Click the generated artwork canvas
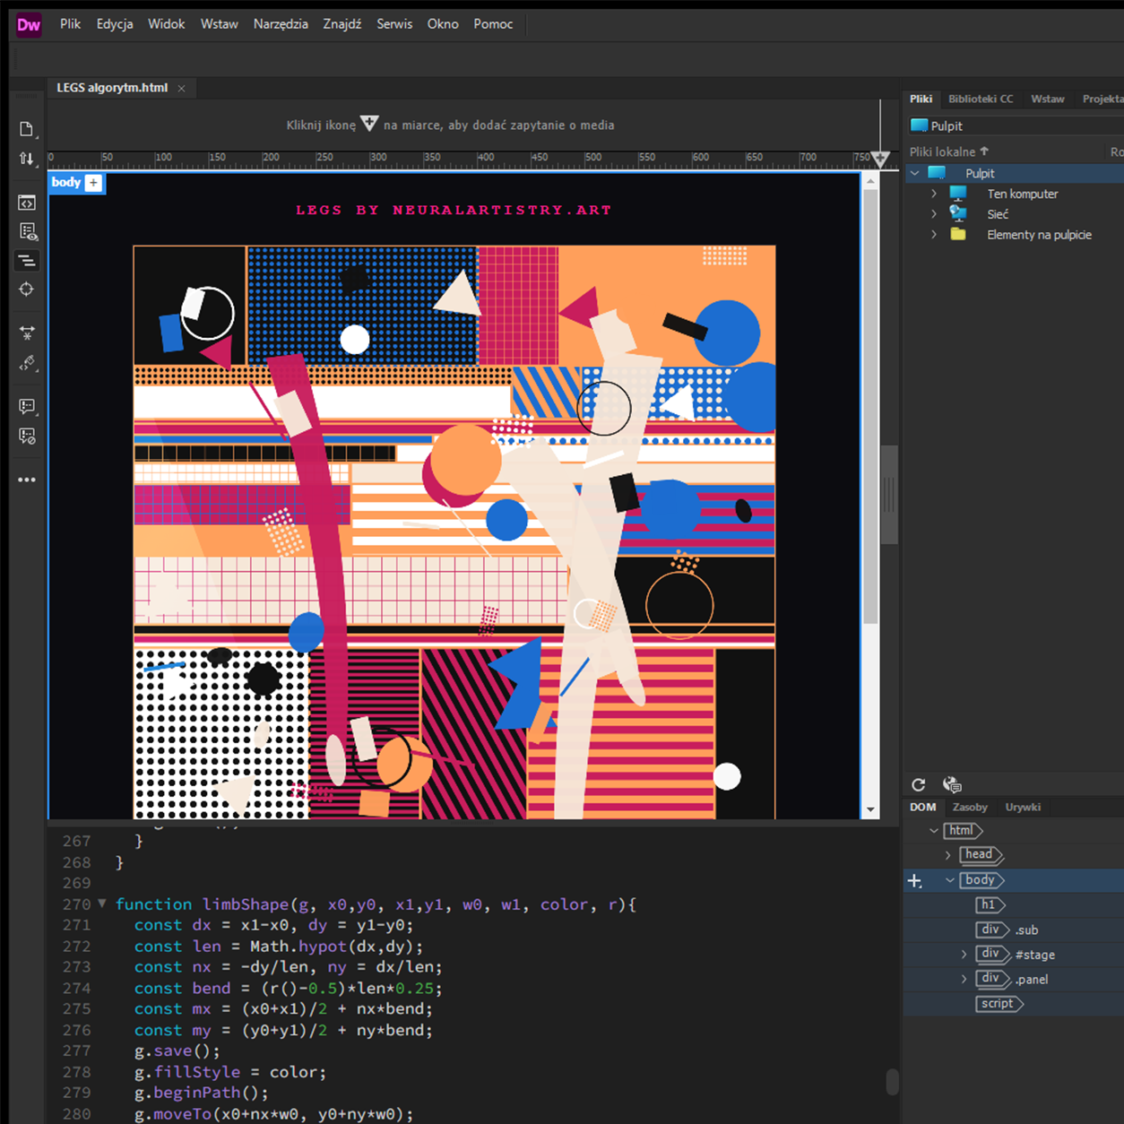1124x1124 pixels. pyautogui.click(x=454, y=532)
